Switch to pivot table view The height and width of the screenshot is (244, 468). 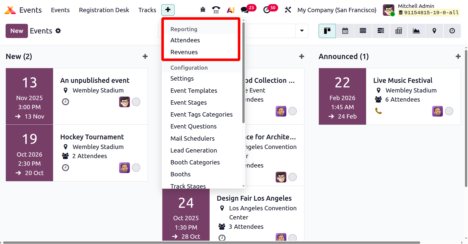point(398,31)
